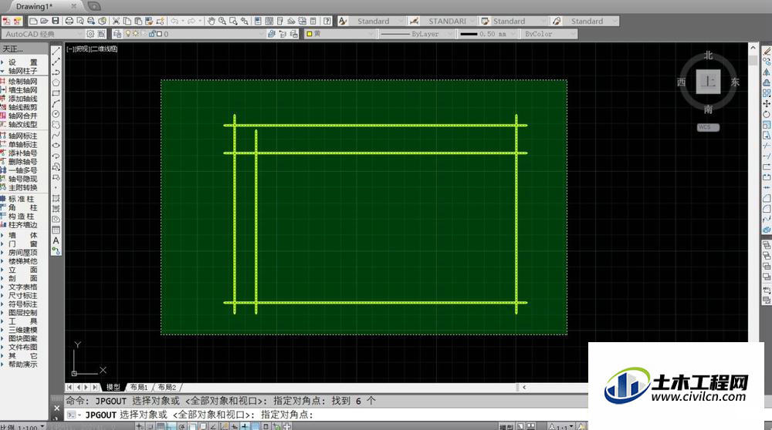This screenshot has height=430, width=772.
Task: Click the JPGOUT command line input
Action: [x=325, y=415]
